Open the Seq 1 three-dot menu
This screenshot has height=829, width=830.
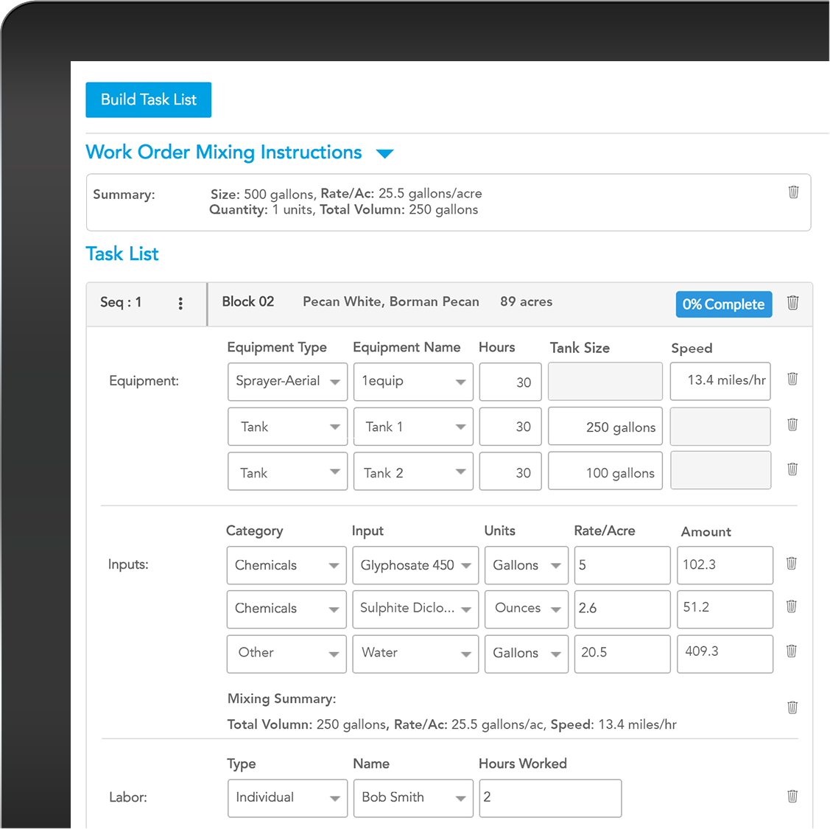pos(180,303)
